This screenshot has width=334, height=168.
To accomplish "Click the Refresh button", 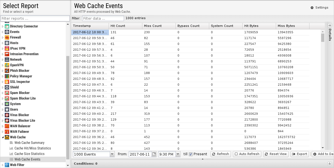I will point(221,154).
